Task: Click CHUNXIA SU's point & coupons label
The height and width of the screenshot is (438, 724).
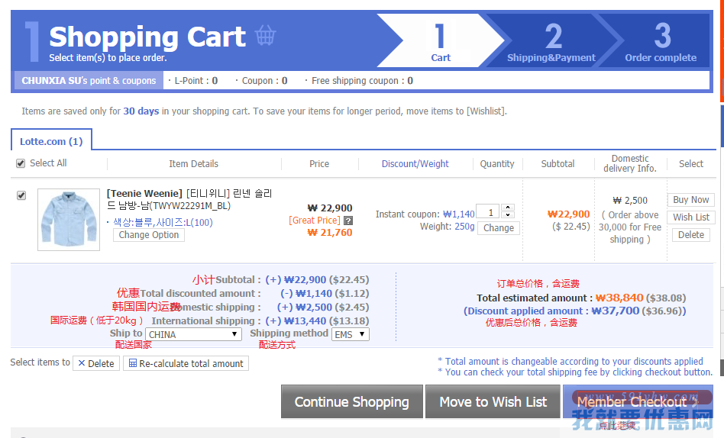Action: (89, 81)
